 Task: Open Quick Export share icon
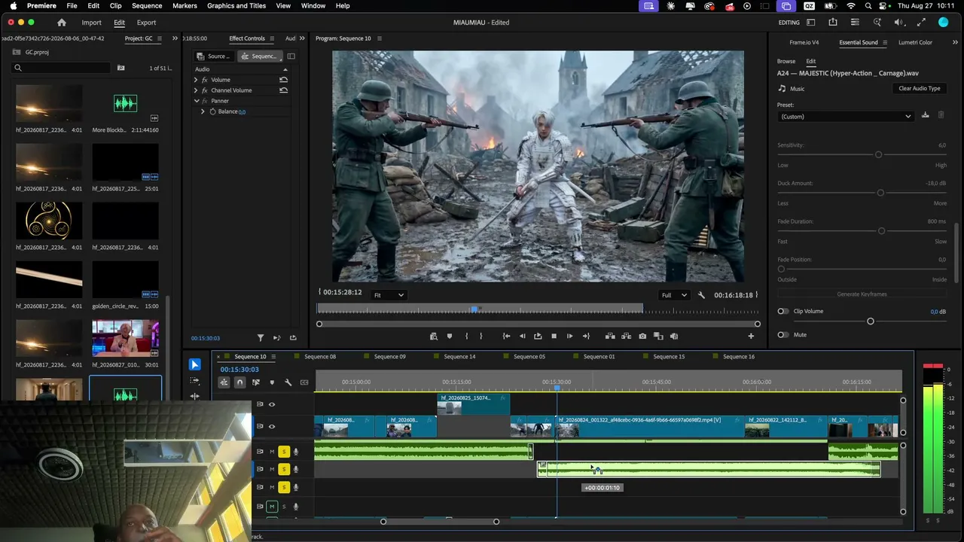[833, 23]
